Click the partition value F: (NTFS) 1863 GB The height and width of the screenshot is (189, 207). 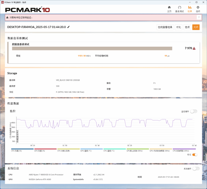pyautogui.click(x=70, y=92)
